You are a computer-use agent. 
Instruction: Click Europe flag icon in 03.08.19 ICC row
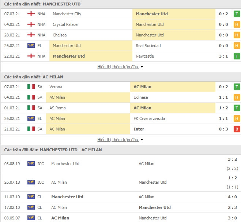click(31, 164)
